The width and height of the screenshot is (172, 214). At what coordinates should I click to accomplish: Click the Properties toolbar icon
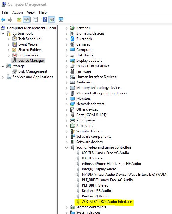click(x=35, y=20)
